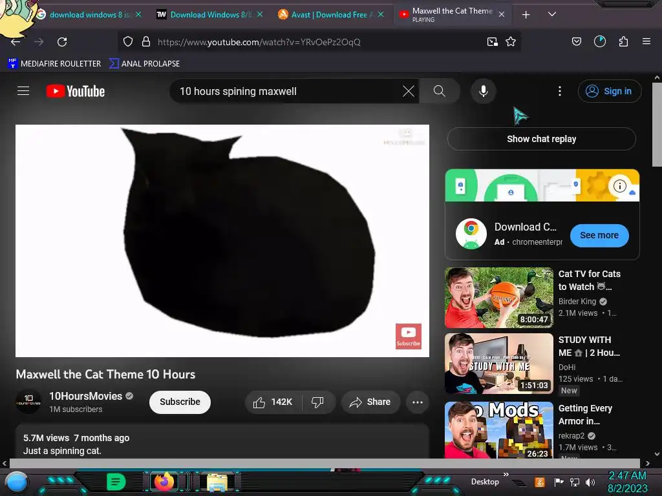List all open tabs dropdown
The image size is (662, 496).
coord(552,14)
